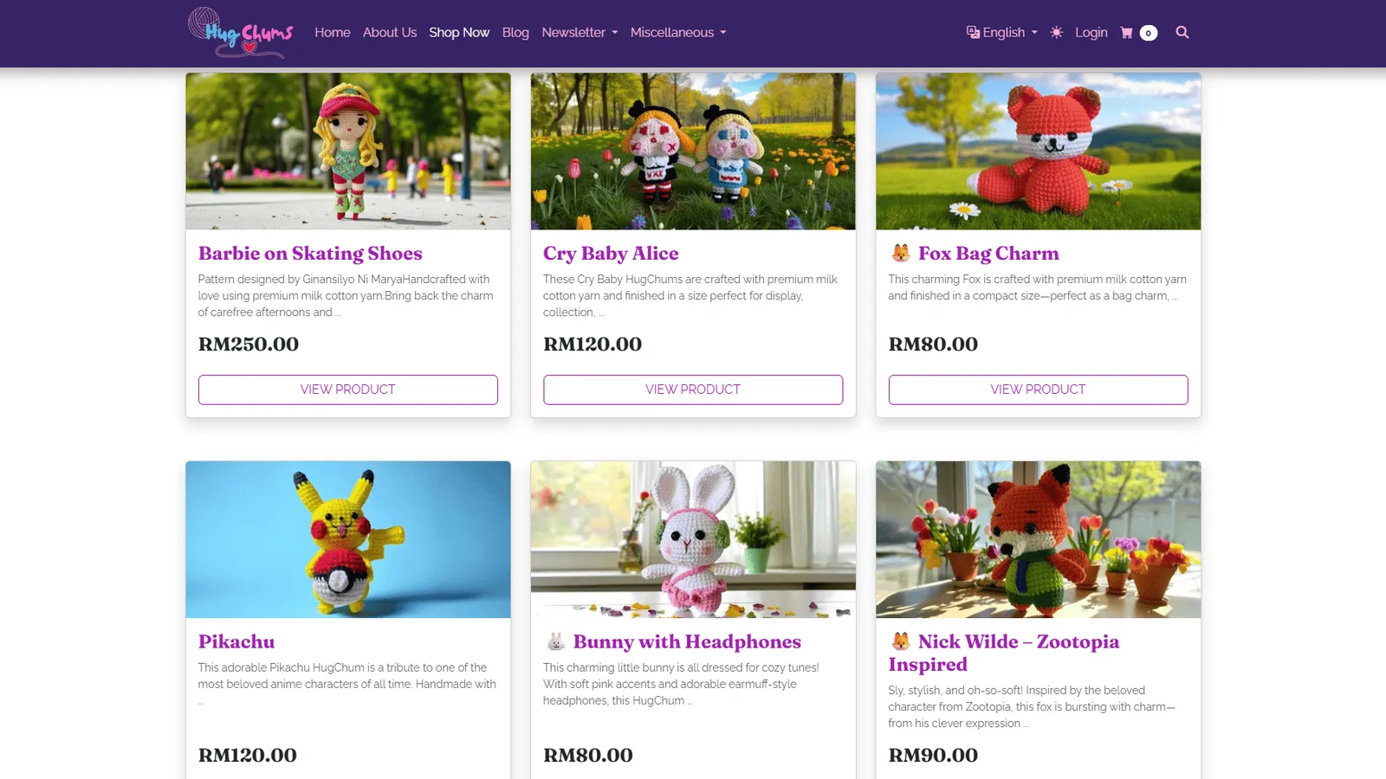The height and width of the screenshot is (779, 1386).
Task: Click the fox emoji beside Fox Bag Charm
Action: coord(901,253)
